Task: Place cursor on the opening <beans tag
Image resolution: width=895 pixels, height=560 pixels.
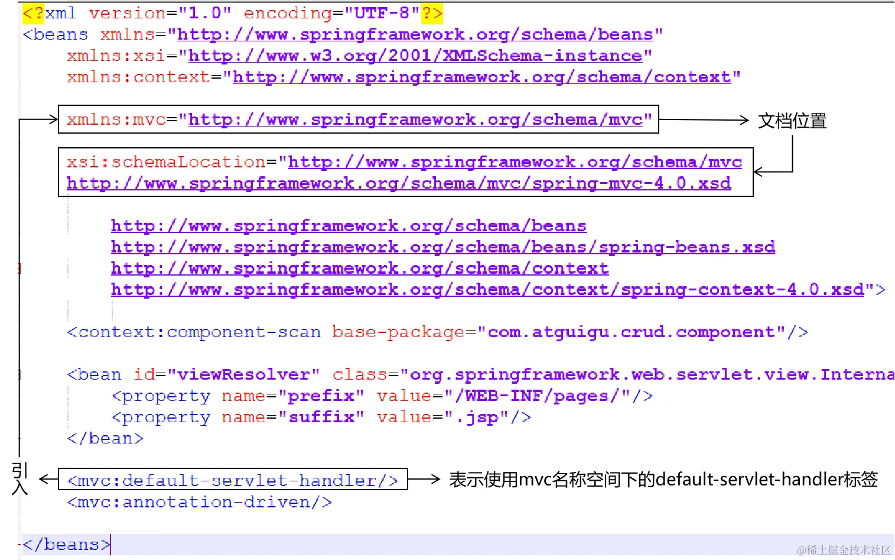Action: (55, 35)
